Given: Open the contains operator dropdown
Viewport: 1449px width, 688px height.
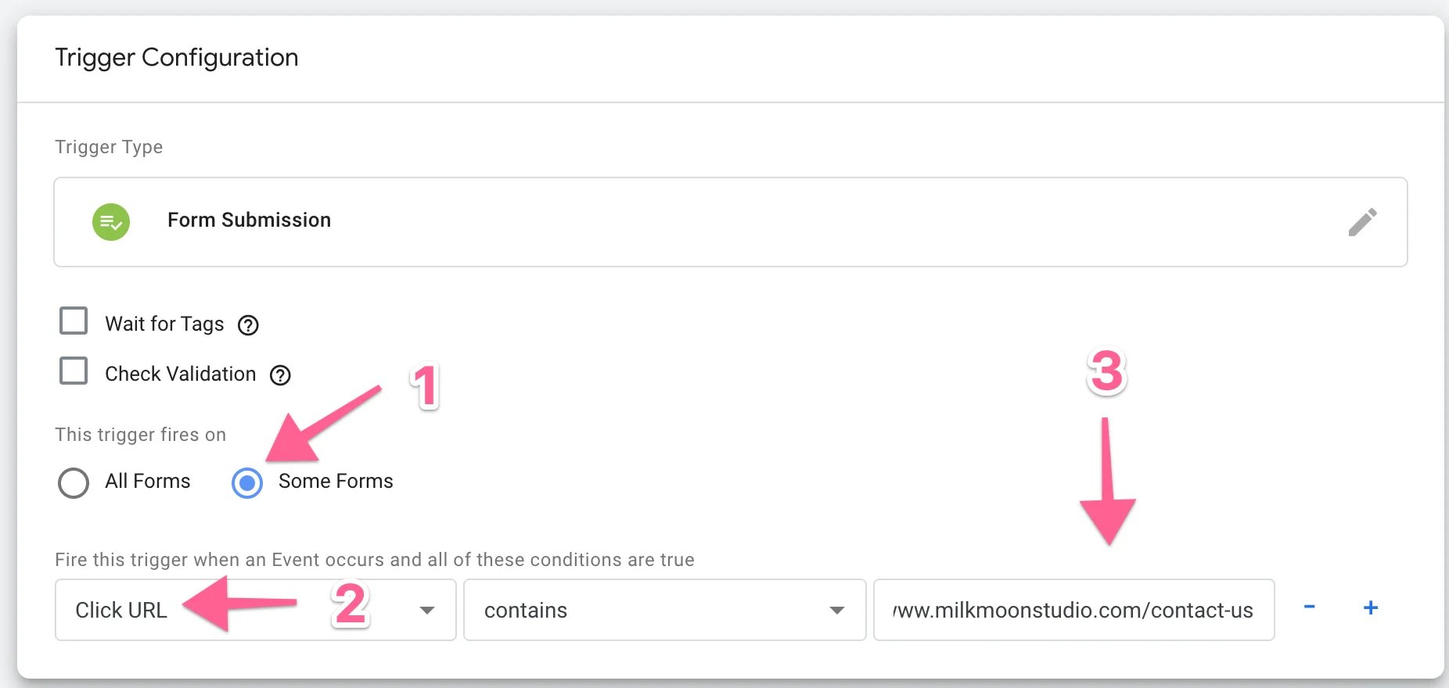Looking at the screenshot, I should (664, 611).
